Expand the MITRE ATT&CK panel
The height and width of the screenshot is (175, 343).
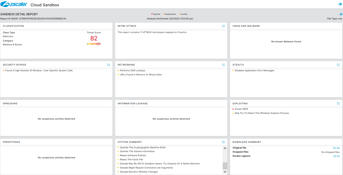click(223, 26)
